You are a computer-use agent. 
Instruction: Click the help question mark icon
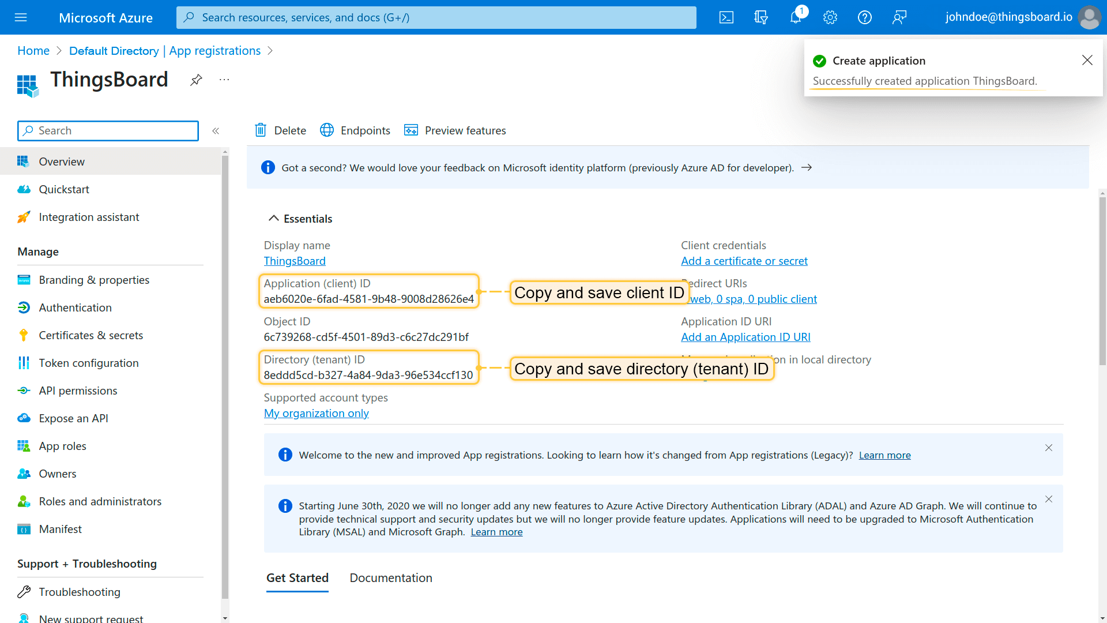(x=865, y=17)
